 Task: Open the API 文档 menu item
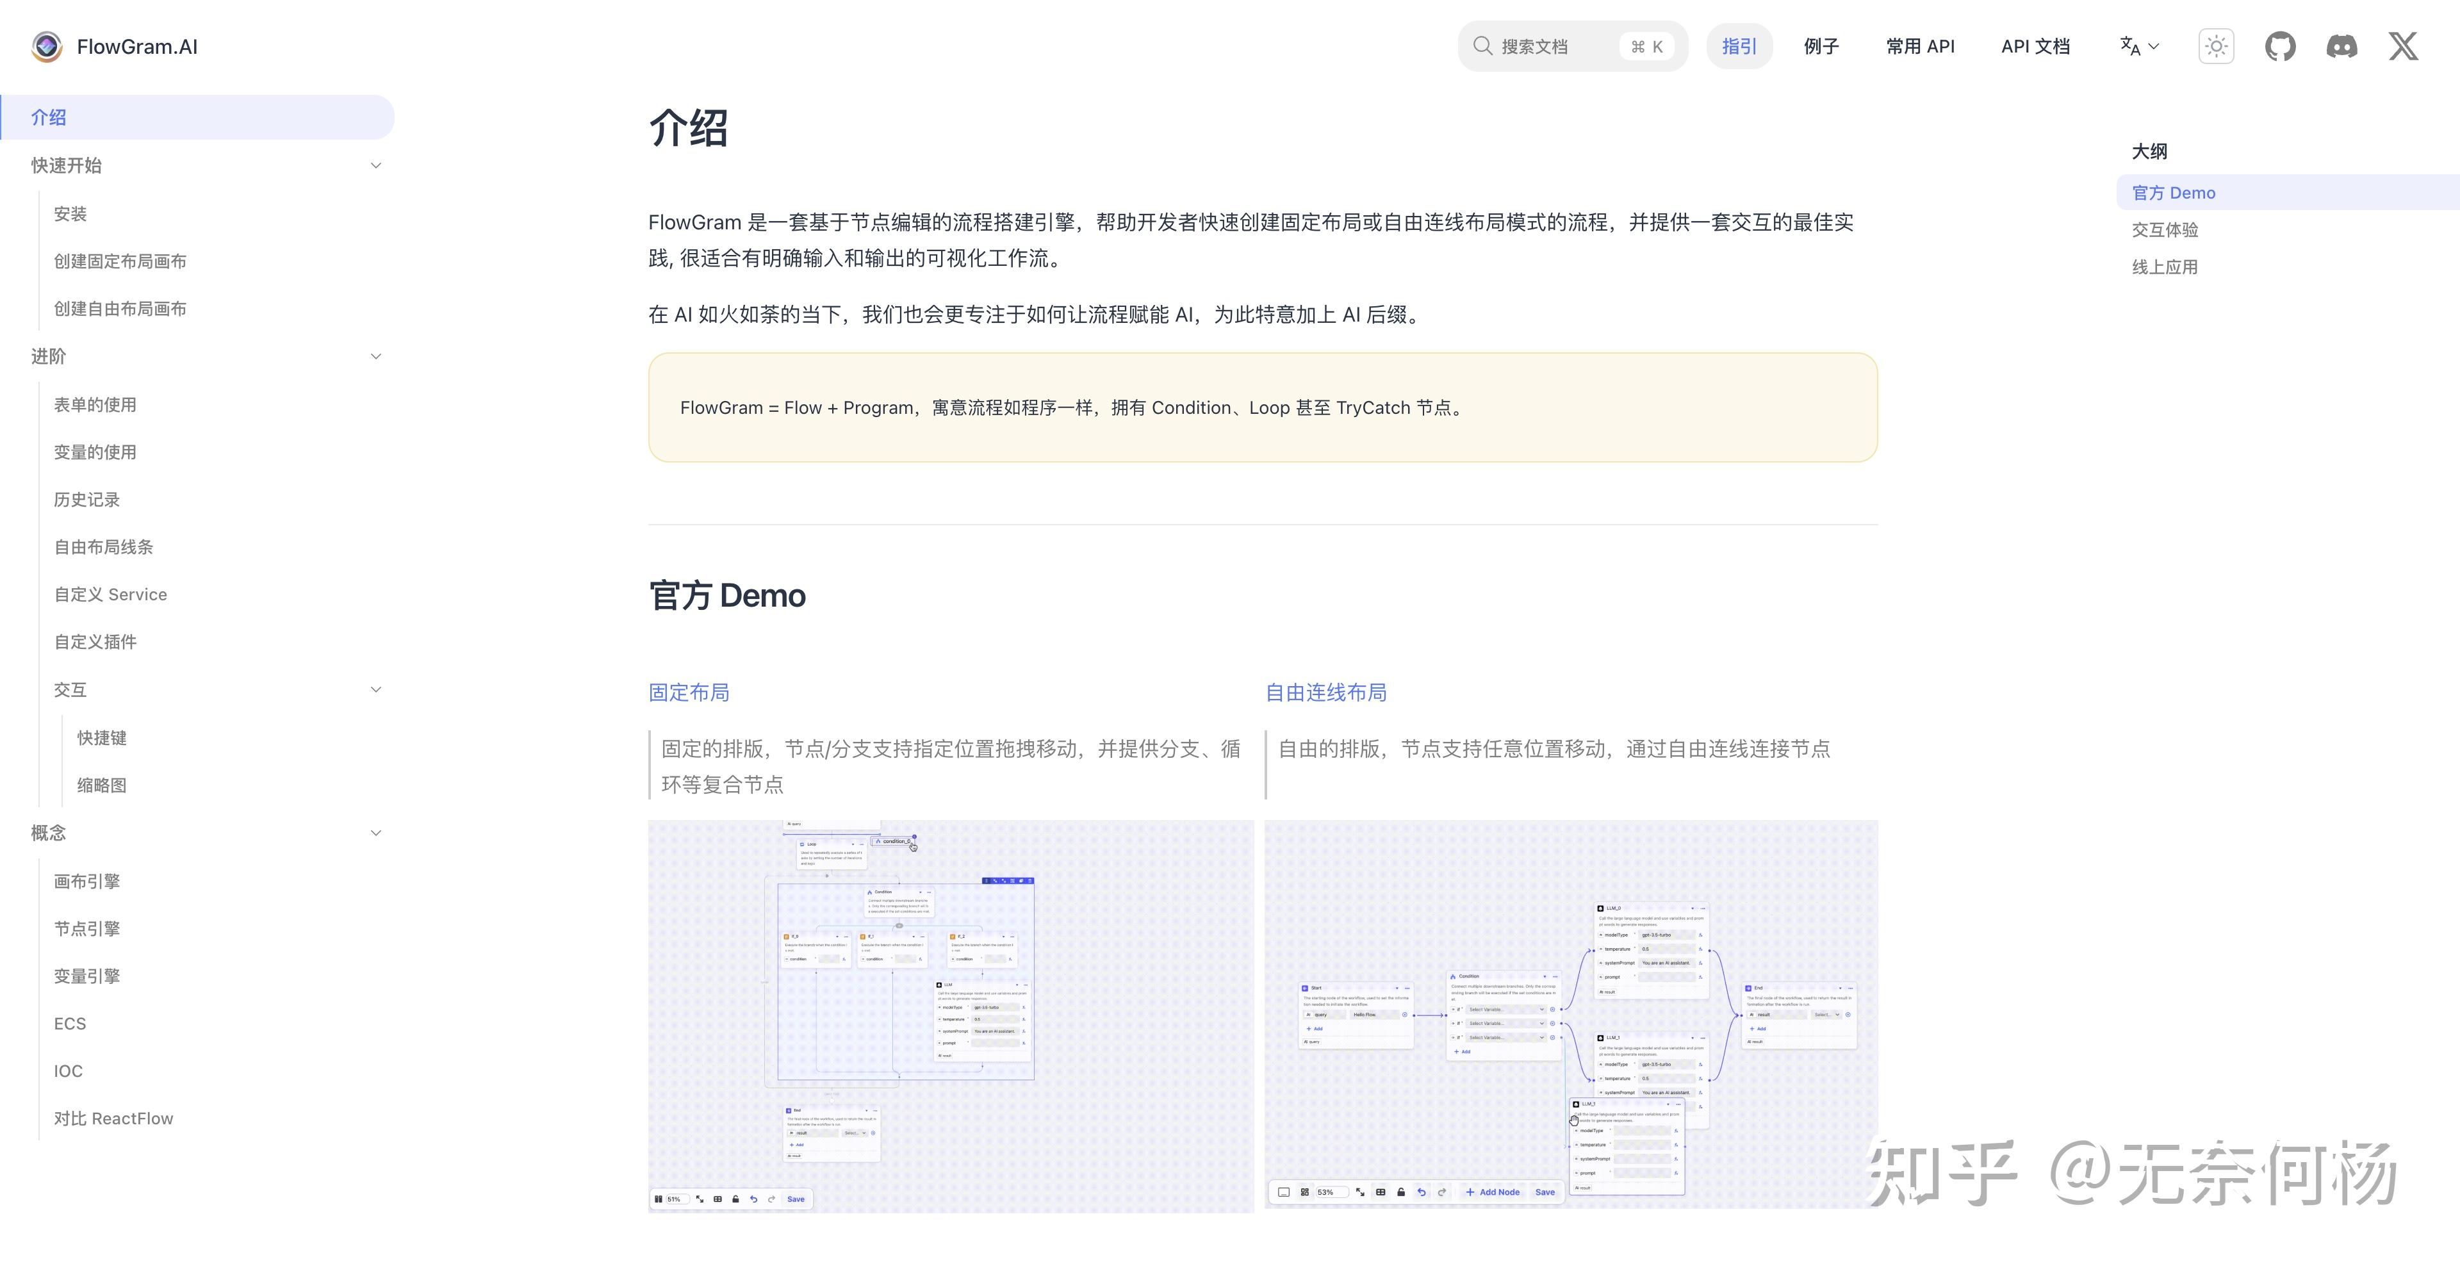(x=2035, y=46)
